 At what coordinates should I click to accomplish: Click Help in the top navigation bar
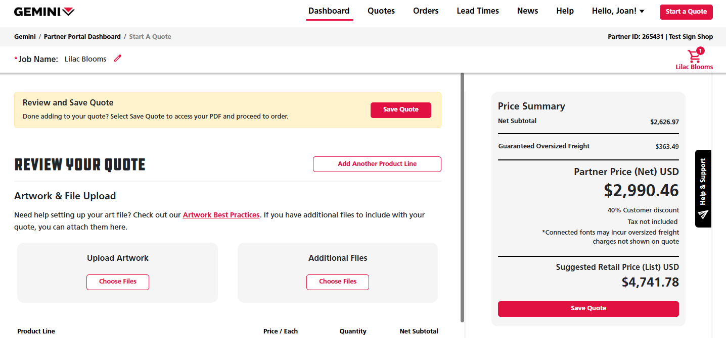click(x=565, y=11)
